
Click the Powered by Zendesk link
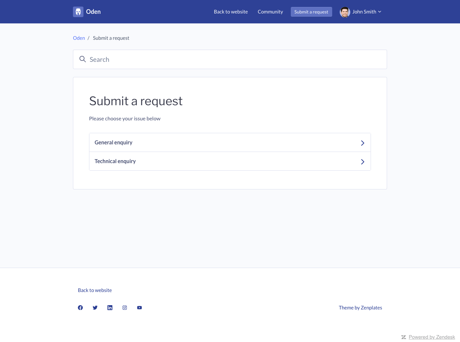click(x=431, y=337)
